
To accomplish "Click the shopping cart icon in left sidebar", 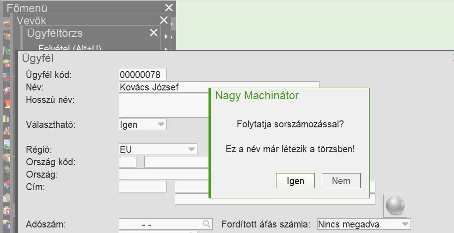I will point(6,37).
